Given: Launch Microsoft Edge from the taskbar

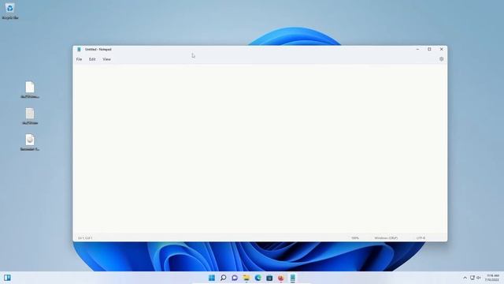Looking at the screenshot, I should [258, 278].
